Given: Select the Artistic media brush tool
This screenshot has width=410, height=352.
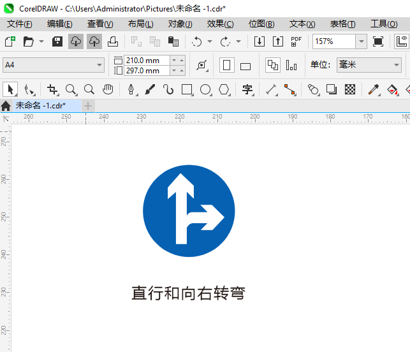Looking at the screenshot, I should pos(150,89).
